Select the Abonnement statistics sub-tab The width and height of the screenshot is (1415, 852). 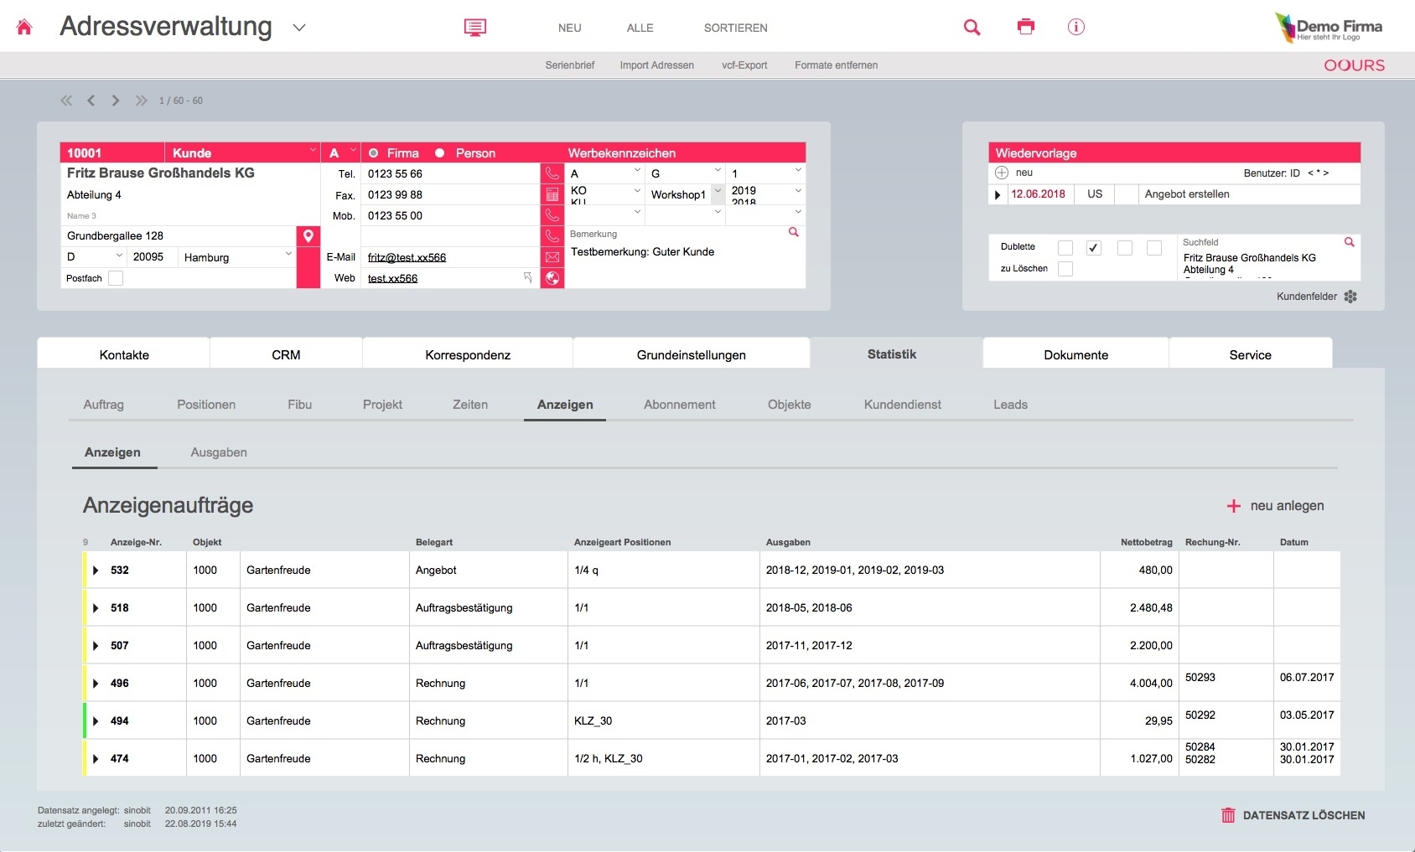680,405
